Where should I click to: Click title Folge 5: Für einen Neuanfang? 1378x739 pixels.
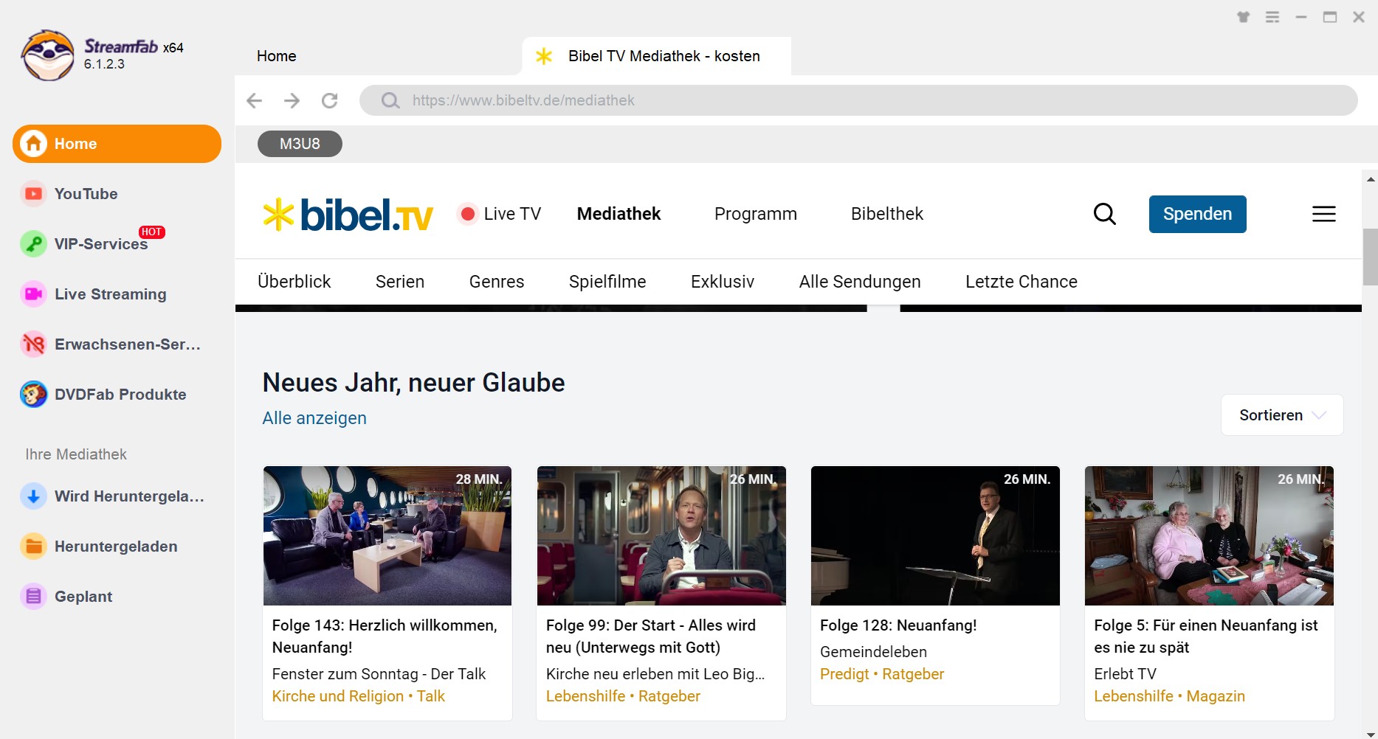click(x=1206, y=636)
